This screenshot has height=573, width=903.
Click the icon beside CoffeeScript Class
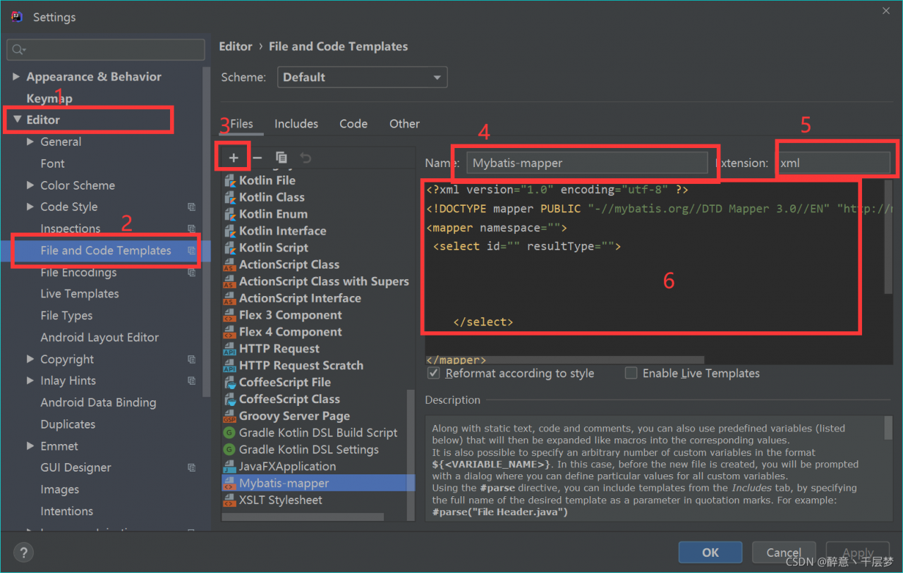pyautogui.click(x=230, y=400)
